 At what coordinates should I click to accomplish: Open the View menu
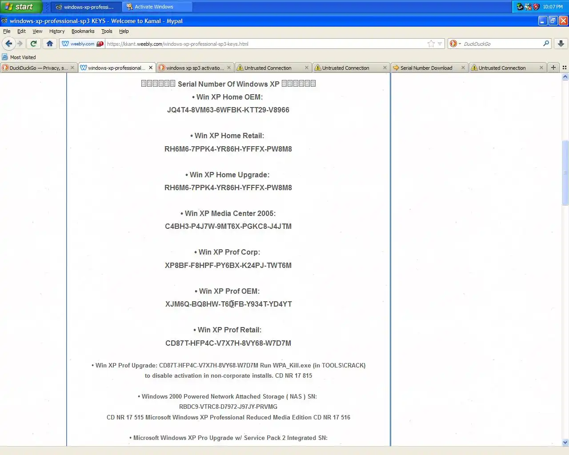tap(37, 32)
